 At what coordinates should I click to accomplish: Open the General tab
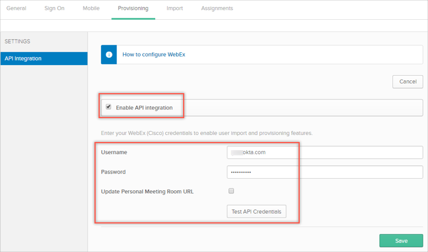pos(16,9)
